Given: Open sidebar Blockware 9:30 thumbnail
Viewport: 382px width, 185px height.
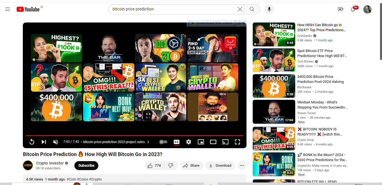Looking at the screenshot, I should click(x=274, y=86).
